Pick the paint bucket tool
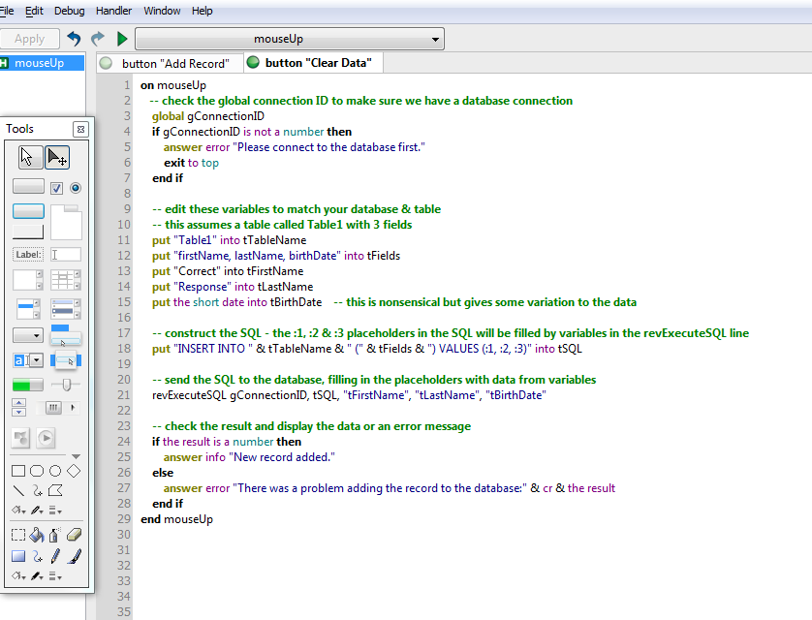812x620 pixels. point(37,534)
